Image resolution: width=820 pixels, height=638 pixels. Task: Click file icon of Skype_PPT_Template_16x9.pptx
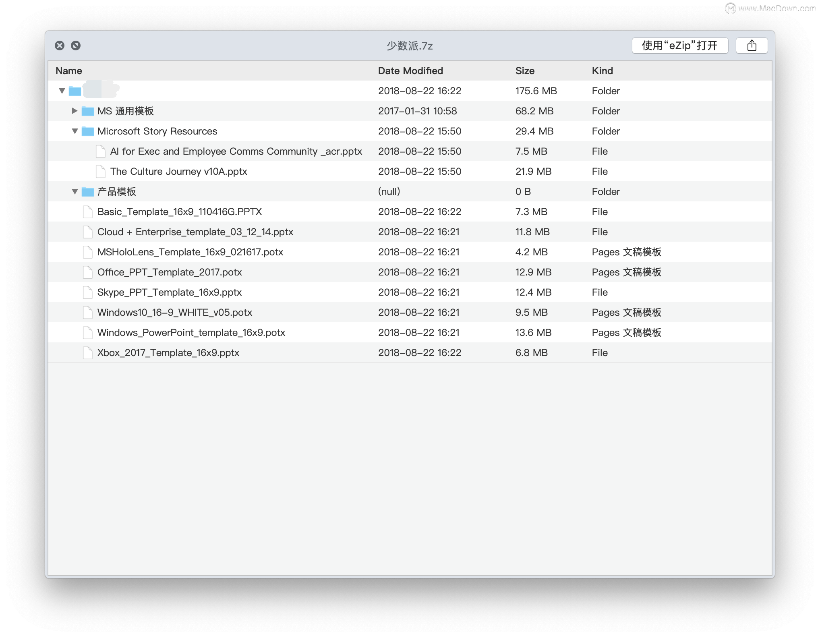[x=88, y=292]
